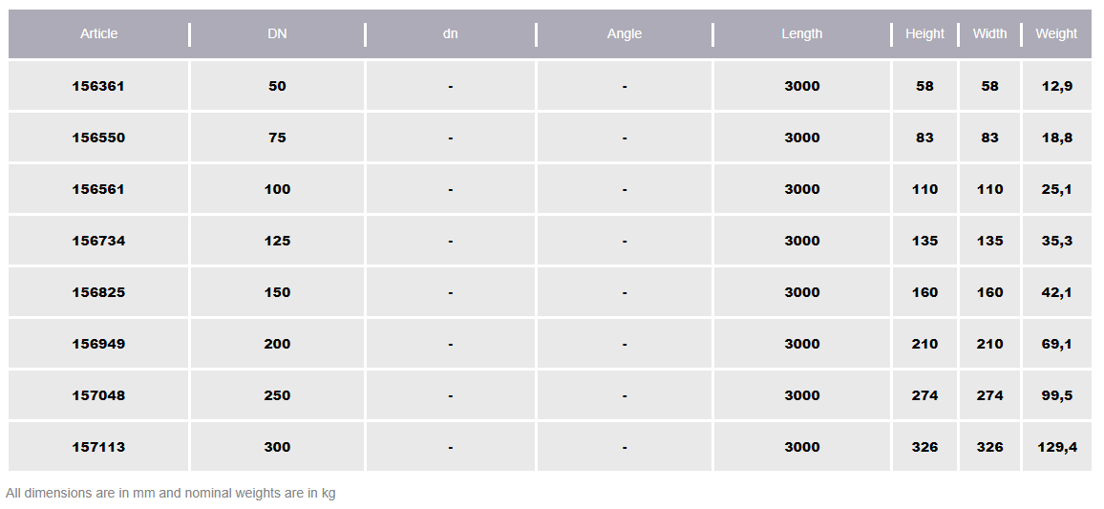The height and width of the screenshot is (509, 1104).
Task: Click the Width column header
Action: coord(989,34)
